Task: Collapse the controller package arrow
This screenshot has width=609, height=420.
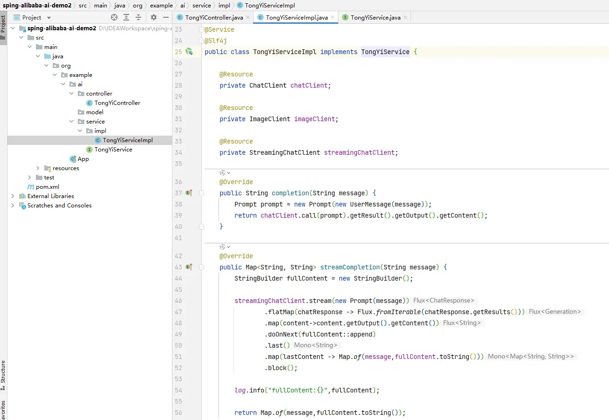Action: tap(71, 94)
